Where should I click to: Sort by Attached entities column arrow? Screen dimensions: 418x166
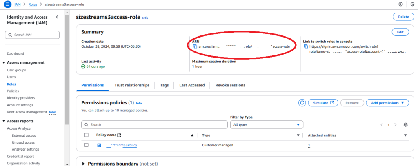pyautogui.click(x=405, y=135)
